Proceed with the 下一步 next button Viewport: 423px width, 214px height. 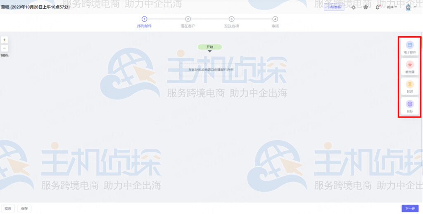click(x=410, y=209)
